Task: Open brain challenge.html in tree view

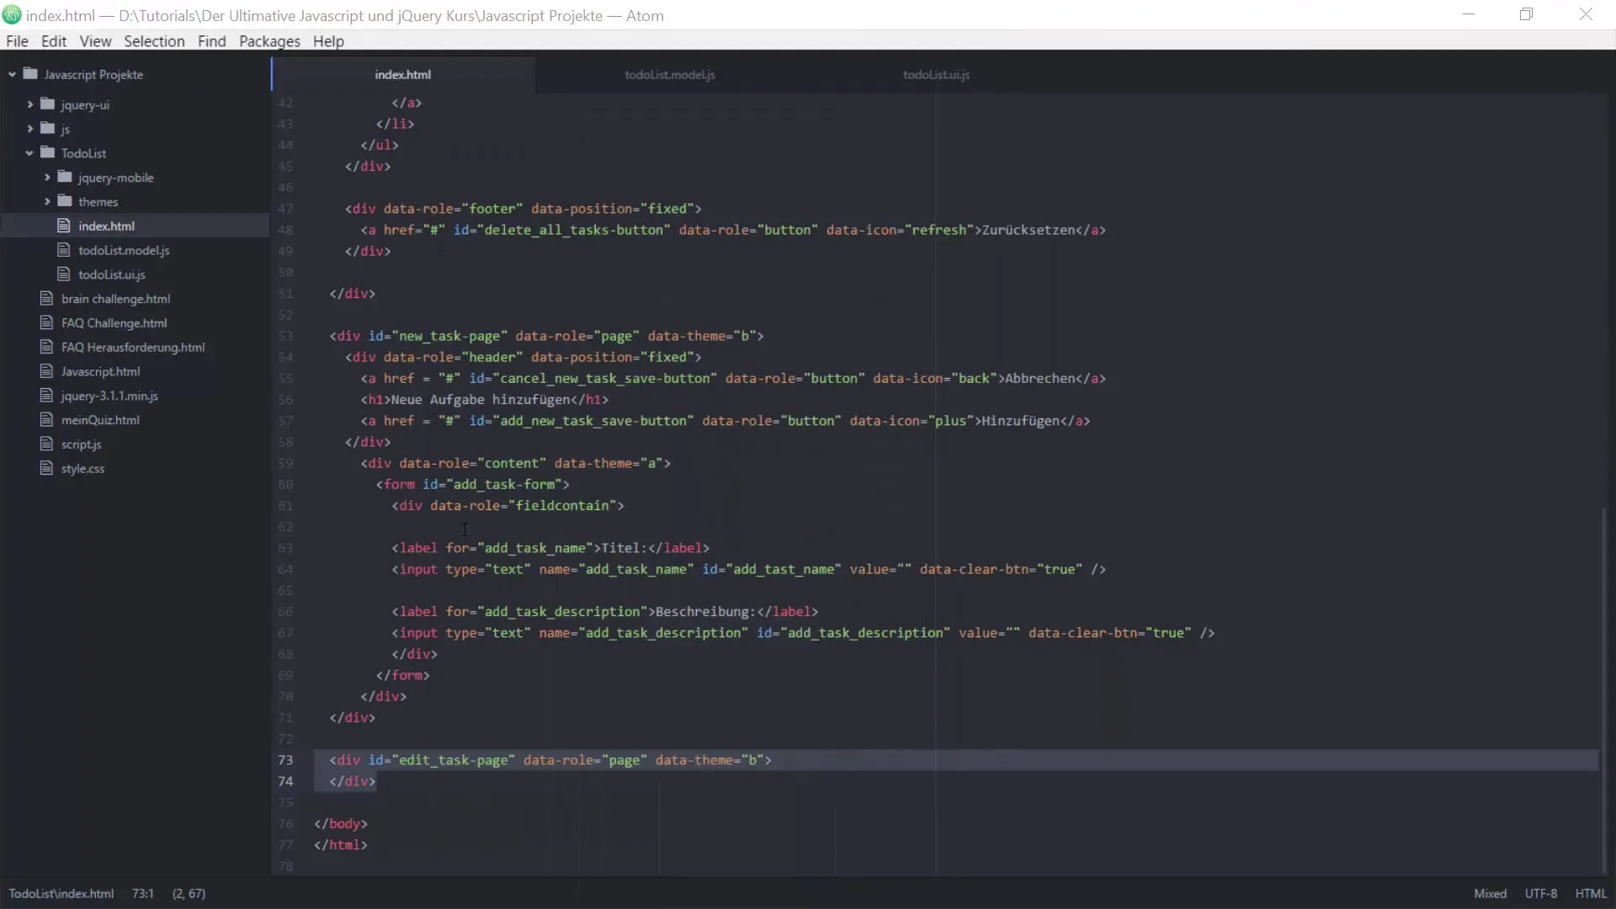Action: click(x=115, y=299)
